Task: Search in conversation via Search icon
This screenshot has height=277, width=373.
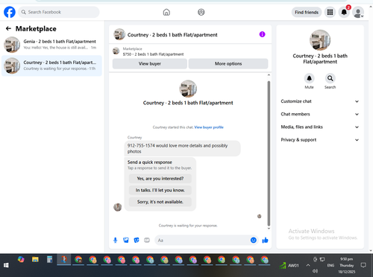Action: pyautogui.click(x=330, y=78)
